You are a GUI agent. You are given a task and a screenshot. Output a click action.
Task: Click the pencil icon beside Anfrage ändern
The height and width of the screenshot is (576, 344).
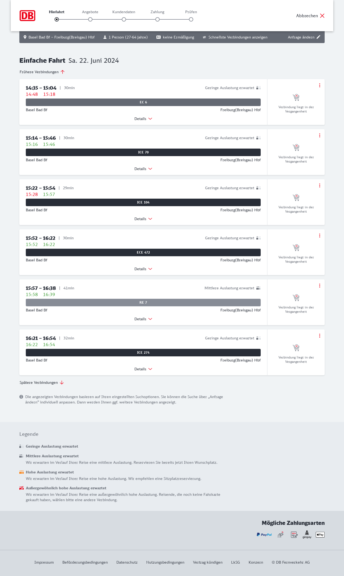(x=318, y=37)
